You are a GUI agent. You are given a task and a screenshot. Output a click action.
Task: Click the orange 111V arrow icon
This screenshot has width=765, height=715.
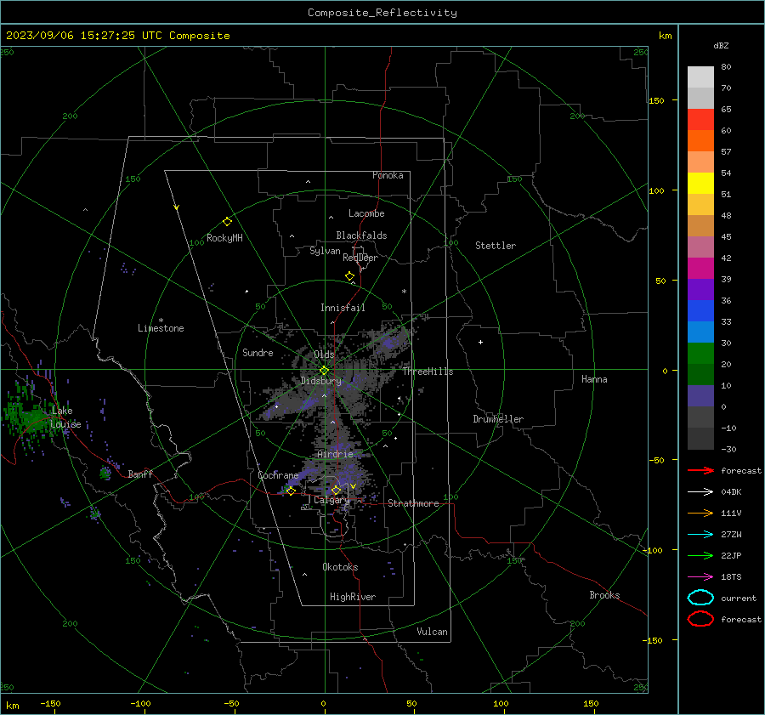(x=700, y=513)
